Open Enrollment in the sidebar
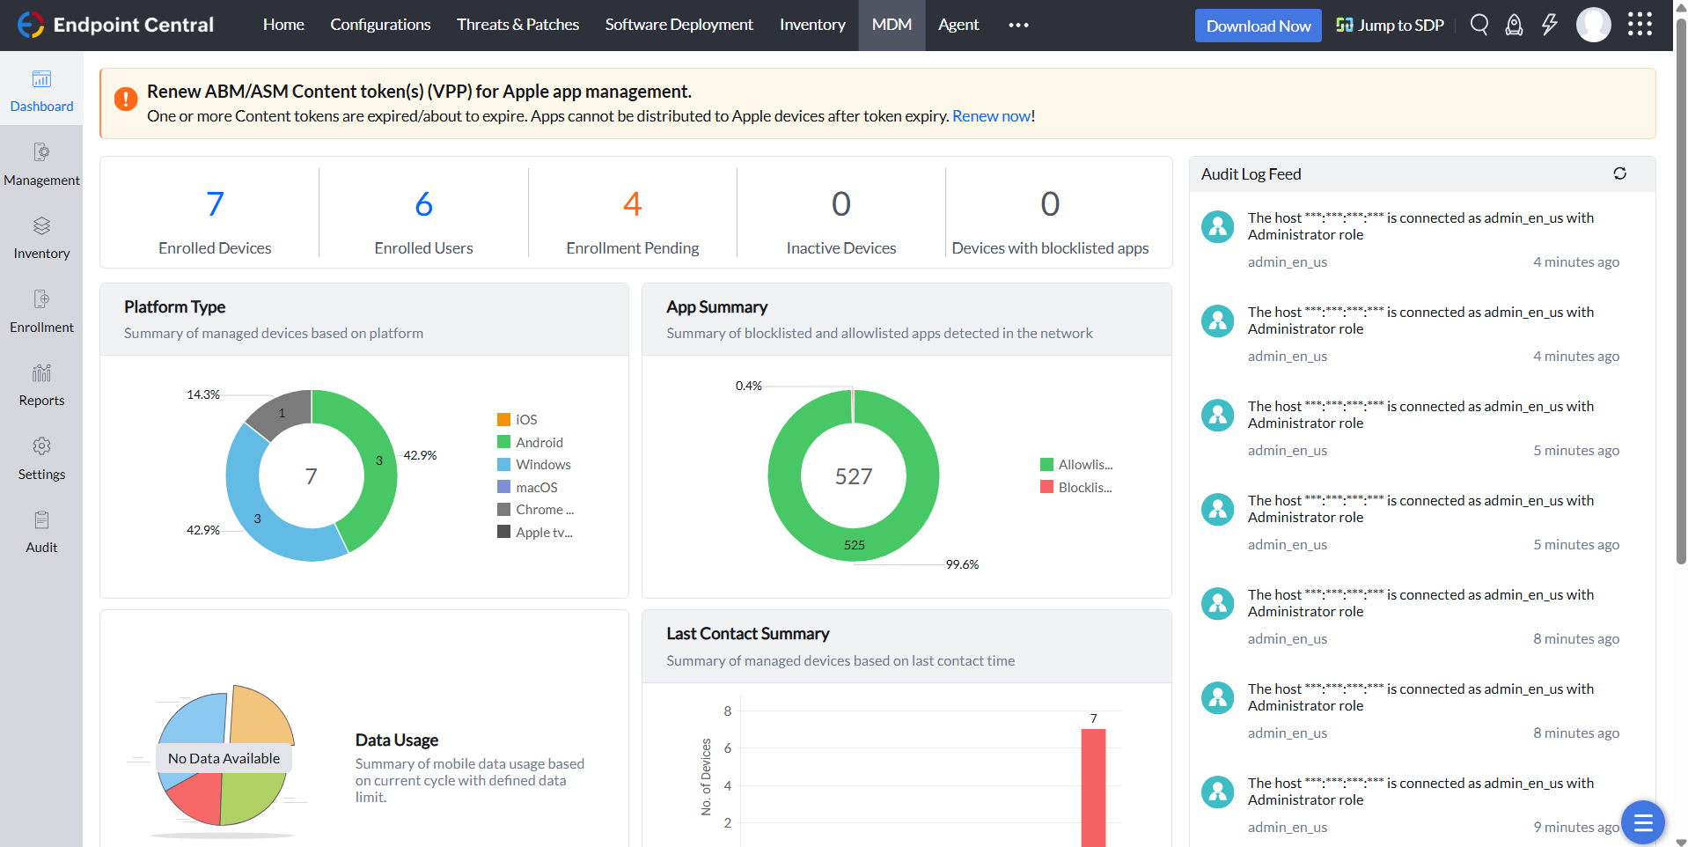1688x847 pixels. click(x=41, y=312)
